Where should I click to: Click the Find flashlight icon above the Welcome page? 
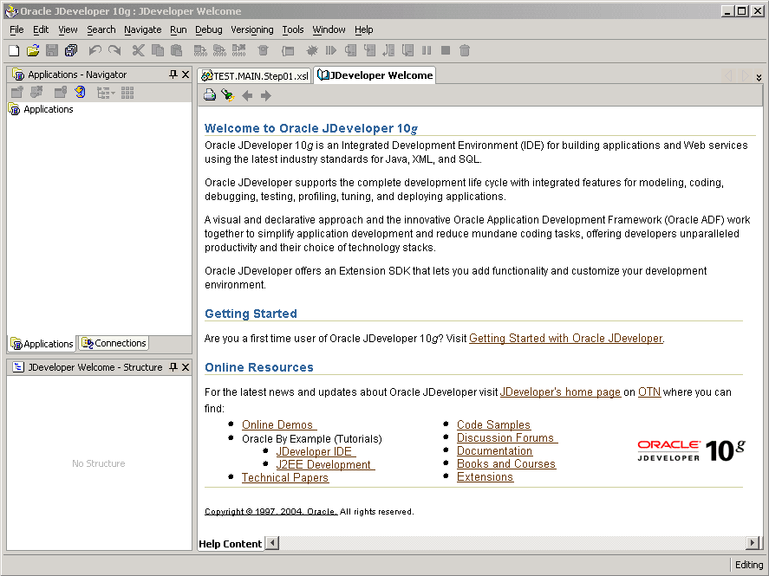(226, 95)
